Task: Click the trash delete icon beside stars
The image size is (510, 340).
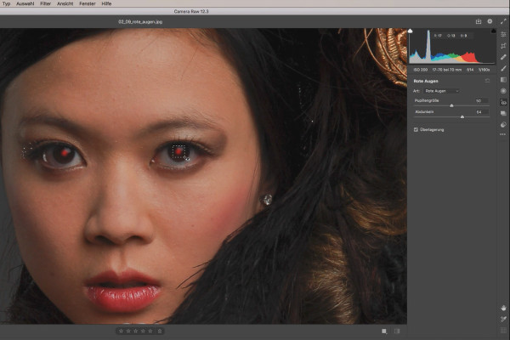Action: click(x=160, y=331)
